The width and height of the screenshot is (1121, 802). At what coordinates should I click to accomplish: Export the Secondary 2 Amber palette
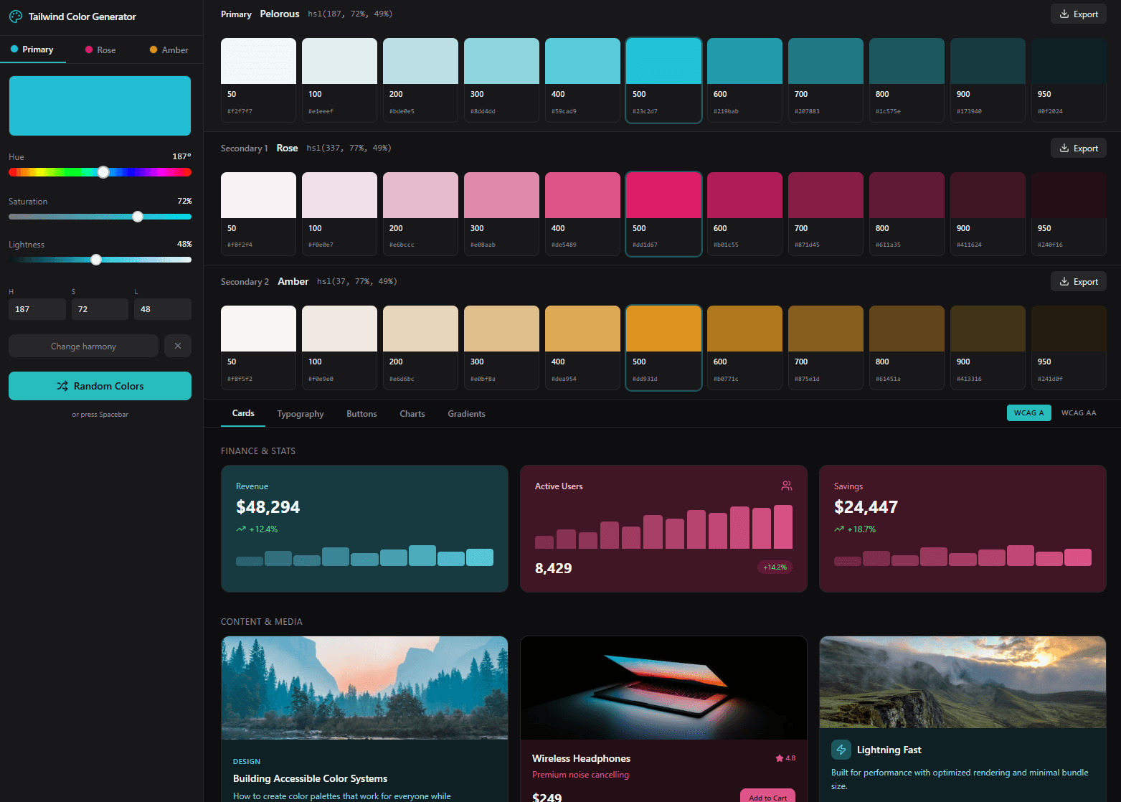[1078, 282]
